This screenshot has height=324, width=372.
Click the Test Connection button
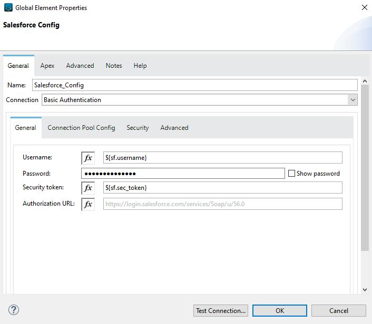tap(221, 310)
